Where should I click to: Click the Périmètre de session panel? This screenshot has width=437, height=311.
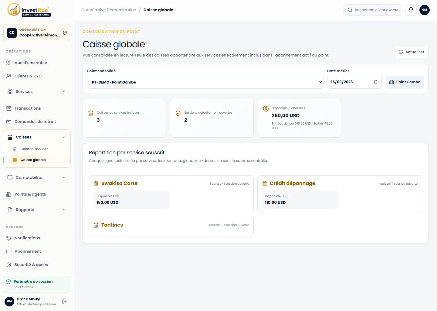coord(37,284)
